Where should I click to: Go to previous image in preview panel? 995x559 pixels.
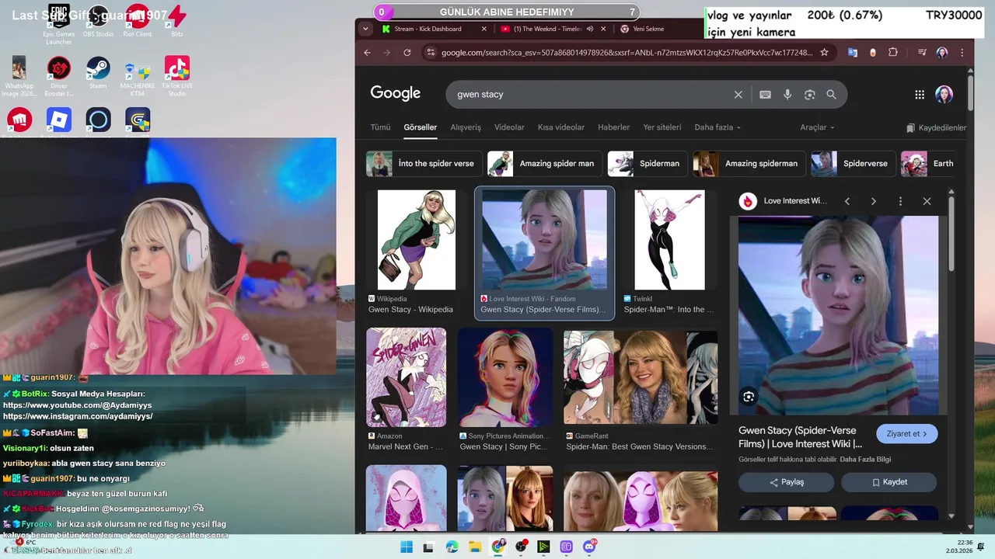[x=847, y=201]
